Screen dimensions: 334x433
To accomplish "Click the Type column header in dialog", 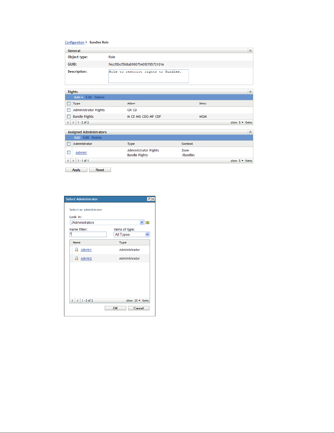I will coord(123,243).
